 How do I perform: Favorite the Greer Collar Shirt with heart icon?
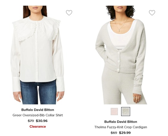pos(69,13)
